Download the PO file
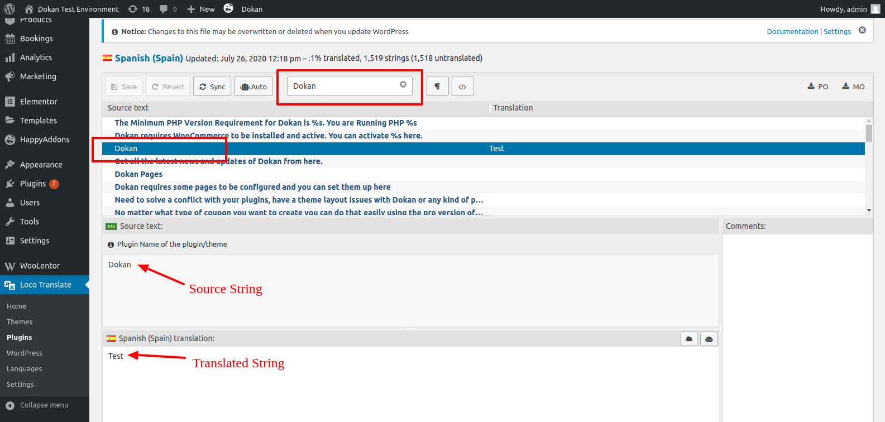The height and width of the screenshot is (422, 885). click(818, 87)
